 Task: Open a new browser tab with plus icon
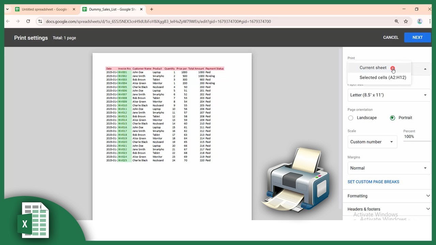tap(152, 9)
